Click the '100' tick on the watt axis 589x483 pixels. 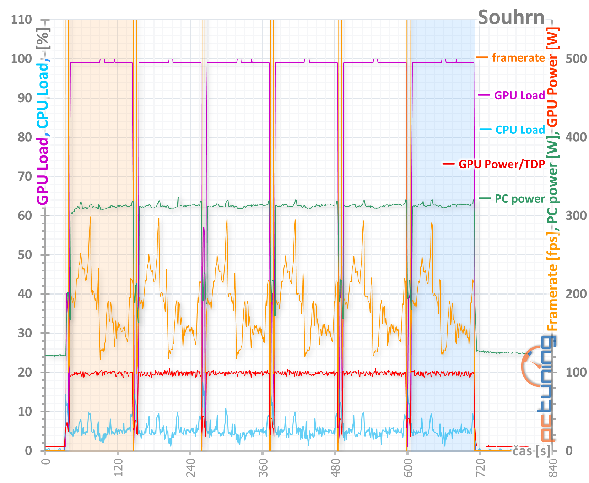pos(576,372)
